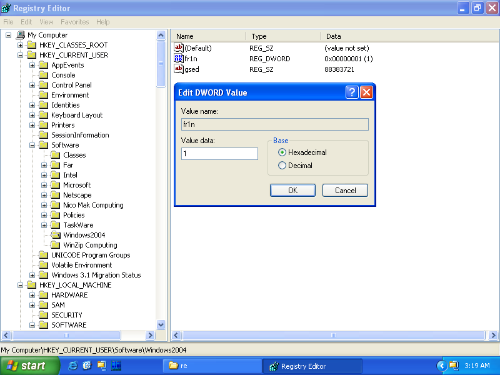Expand the HARDWARE key
Screen dimensions: 500x375
[32, 295]
